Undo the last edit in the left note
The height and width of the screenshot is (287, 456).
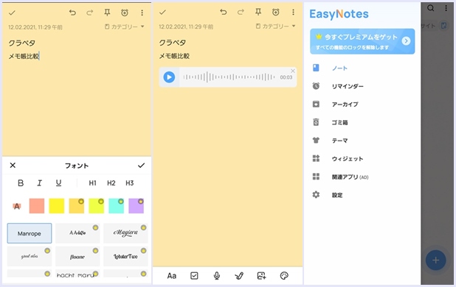[72, 13]
